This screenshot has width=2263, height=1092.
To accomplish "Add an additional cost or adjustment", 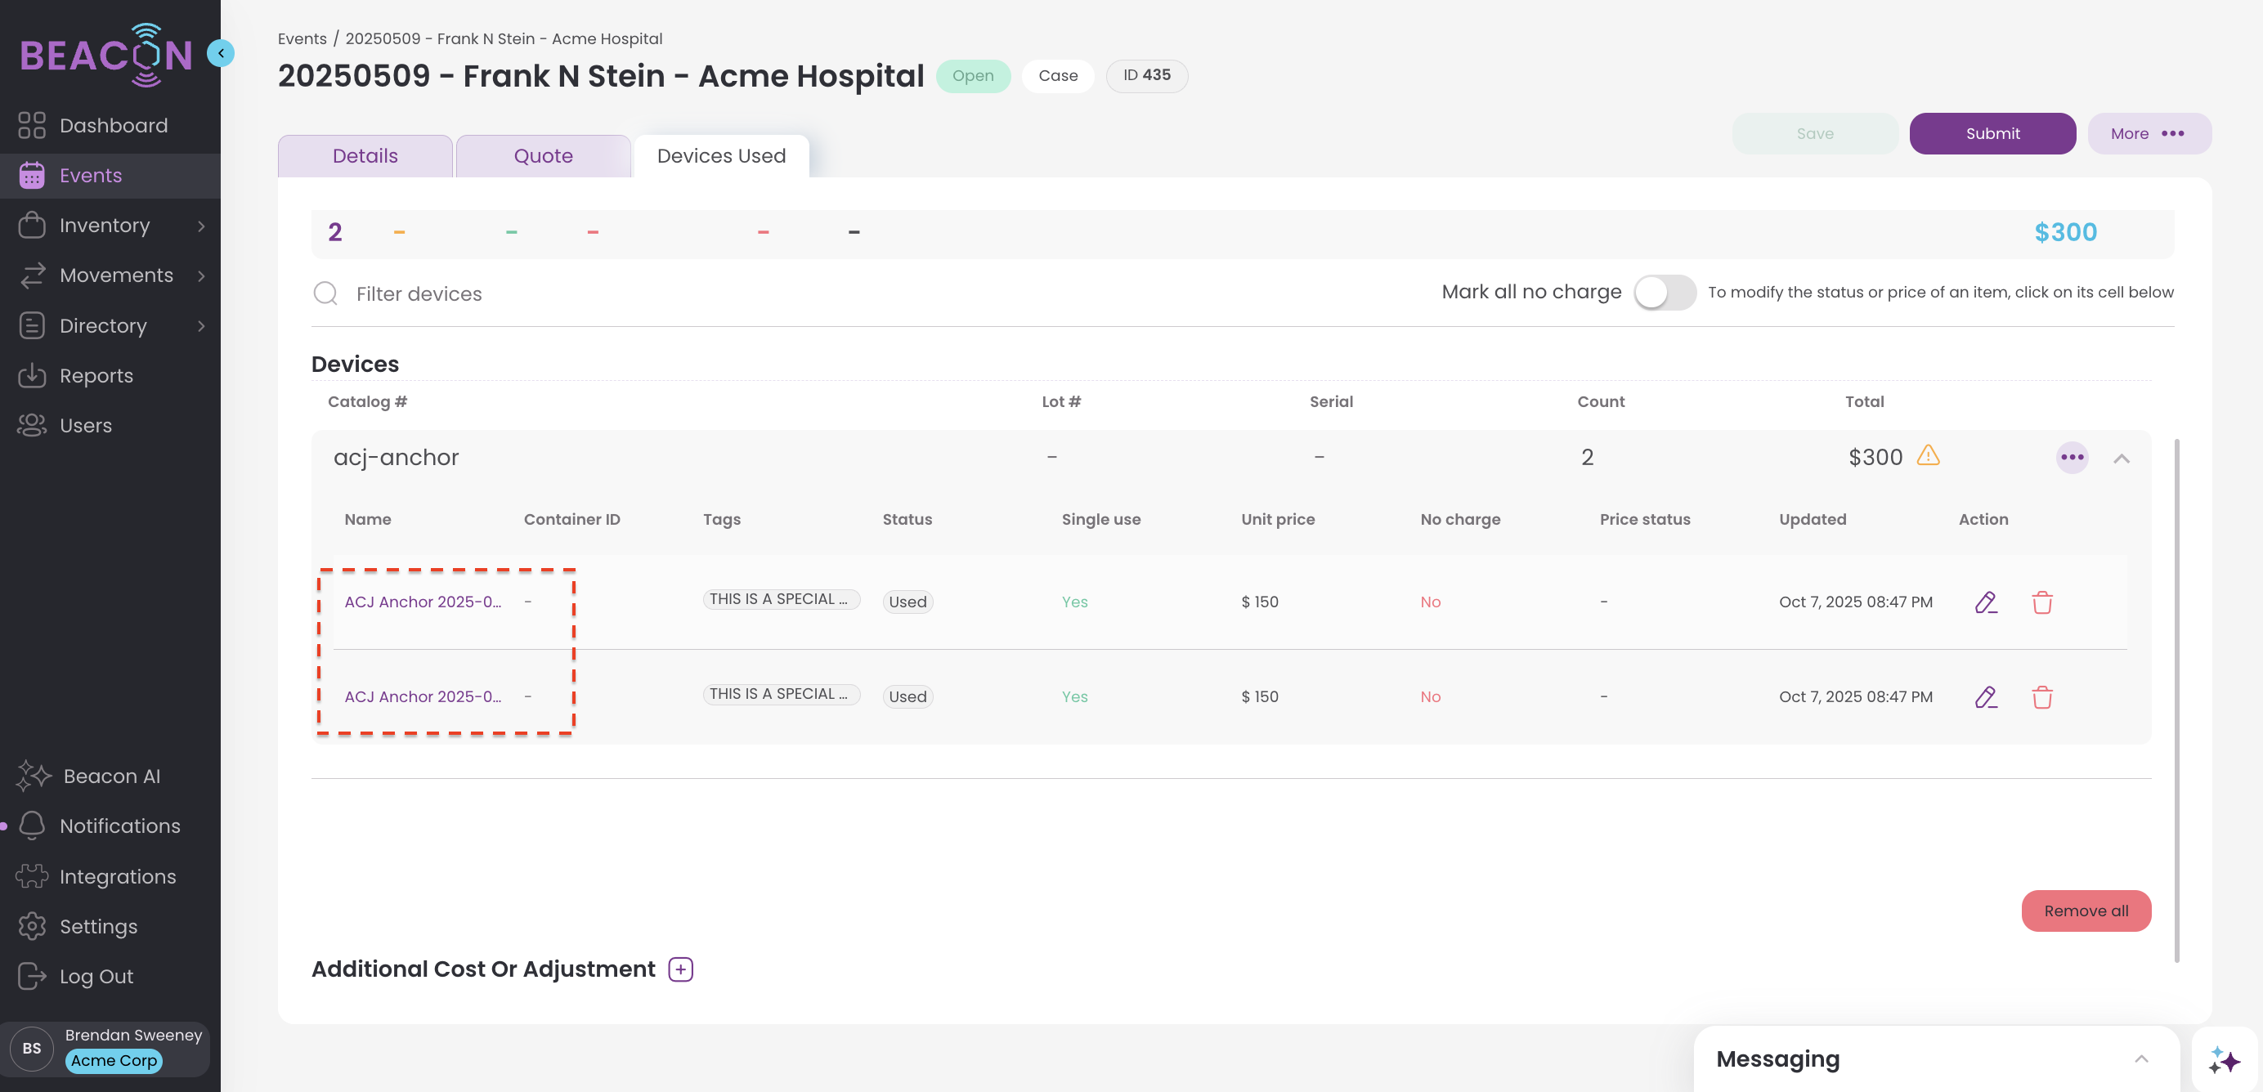I will (680, 969).
